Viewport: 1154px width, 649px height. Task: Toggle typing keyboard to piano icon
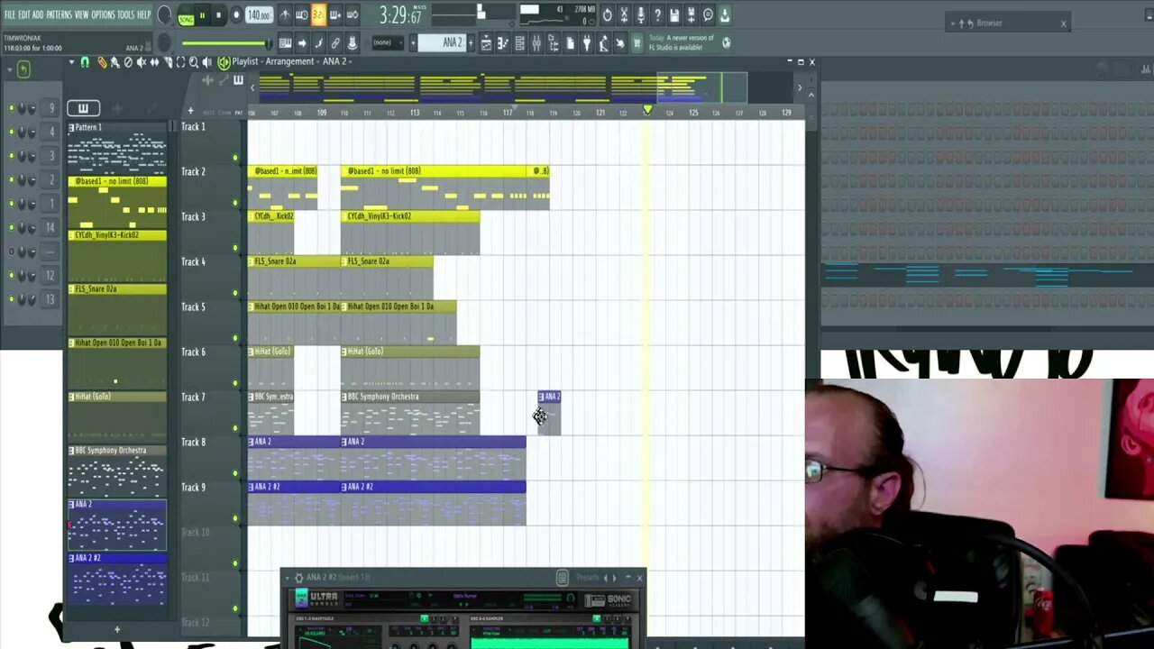[x=285, y=42]
